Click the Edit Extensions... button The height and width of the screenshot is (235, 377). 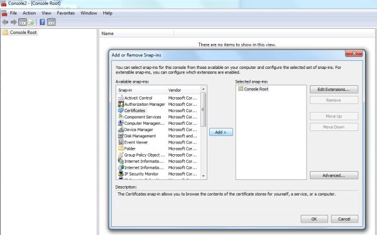point(334,90)
